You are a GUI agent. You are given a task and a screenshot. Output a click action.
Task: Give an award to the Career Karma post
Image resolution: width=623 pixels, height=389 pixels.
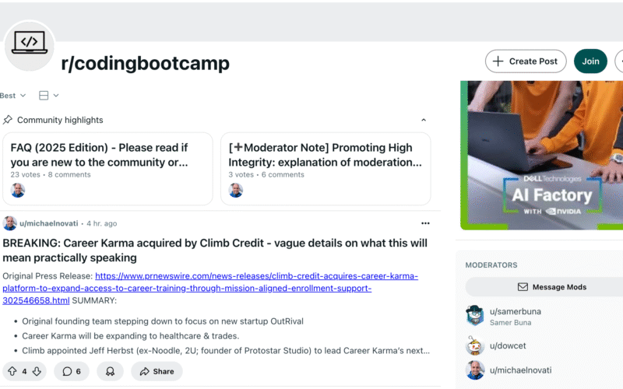point(110,371)
